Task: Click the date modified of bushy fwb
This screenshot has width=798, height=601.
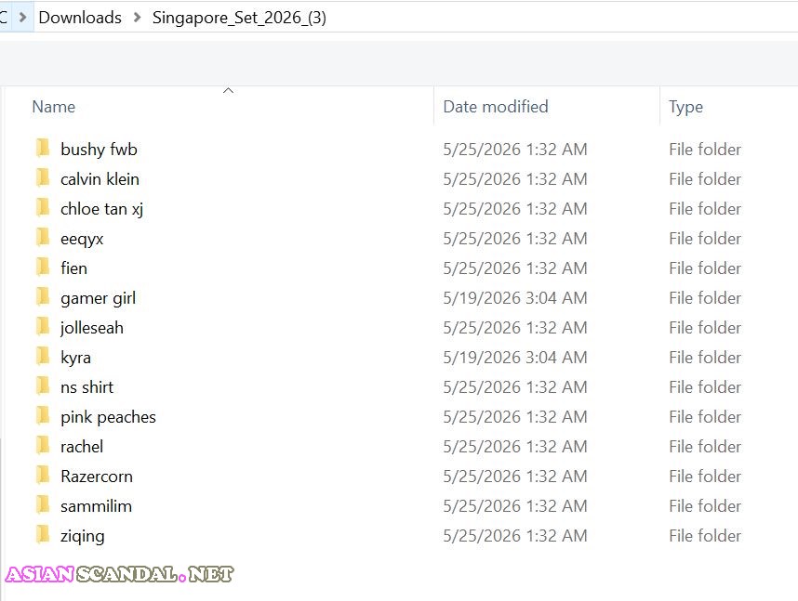Action: [515, 149]
